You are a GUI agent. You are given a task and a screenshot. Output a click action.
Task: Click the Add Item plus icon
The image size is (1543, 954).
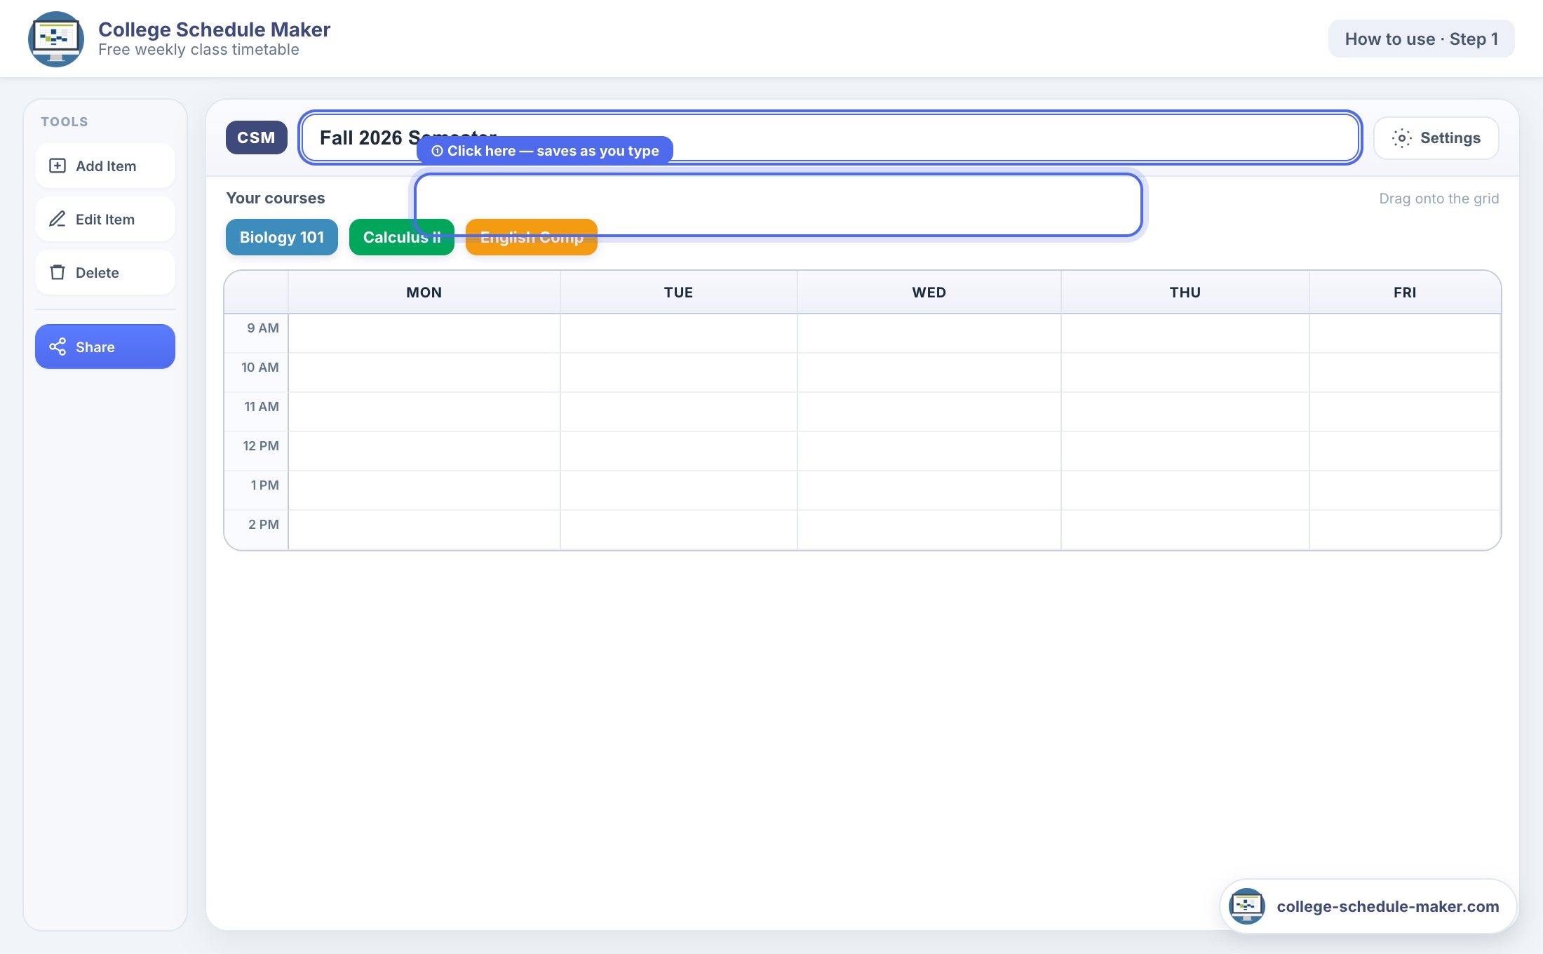(58, 166)
